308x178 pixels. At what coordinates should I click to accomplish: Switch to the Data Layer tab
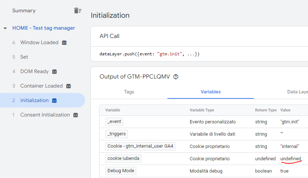point(297,92)
